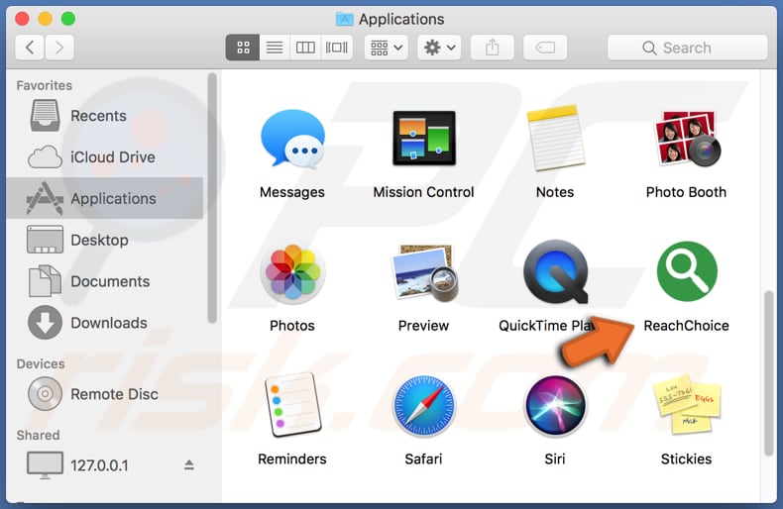Click the Reminders app icon
The image size is (783, 509).
tap(292, 405)
